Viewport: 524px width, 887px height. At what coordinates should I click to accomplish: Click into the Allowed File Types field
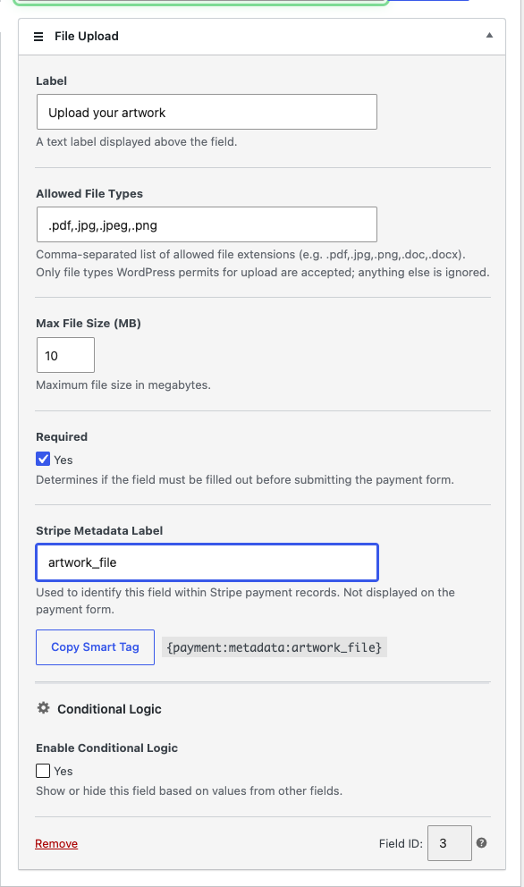(x=207, y=224)
